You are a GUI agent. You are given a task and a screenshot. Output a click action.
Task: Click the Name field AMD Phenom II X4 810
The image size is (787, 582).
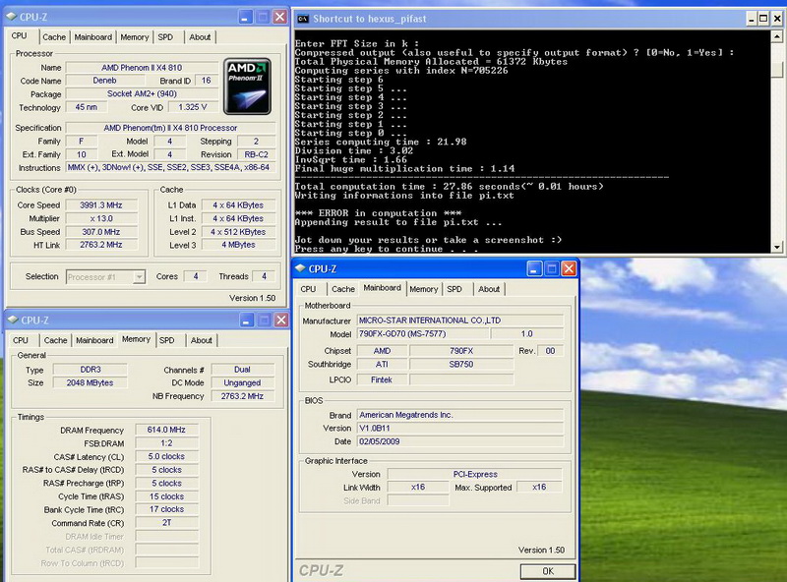tap(142, 67)
